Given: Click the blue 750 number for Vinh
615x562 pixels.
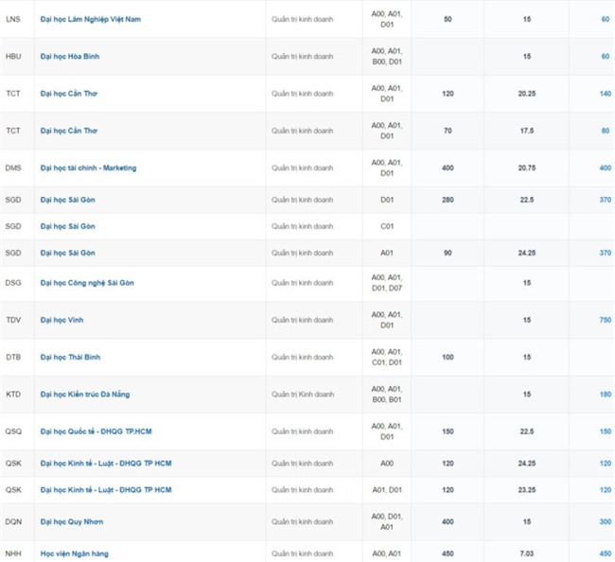Looking at the screenshot, I should (x=605, y=321).
